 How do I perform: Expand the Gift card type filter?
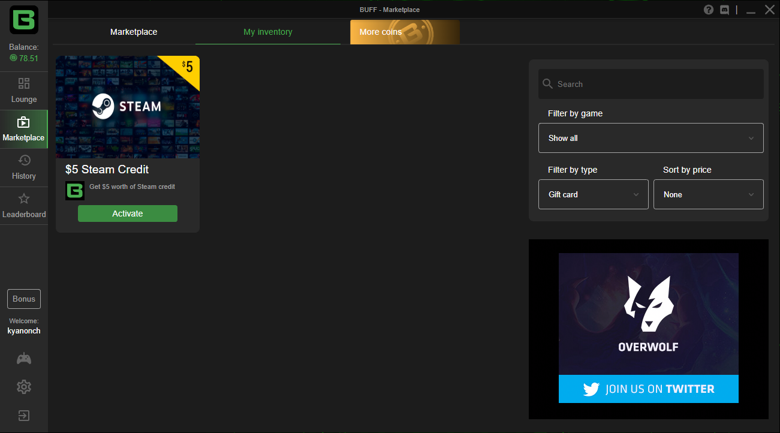tap(593, 194)
